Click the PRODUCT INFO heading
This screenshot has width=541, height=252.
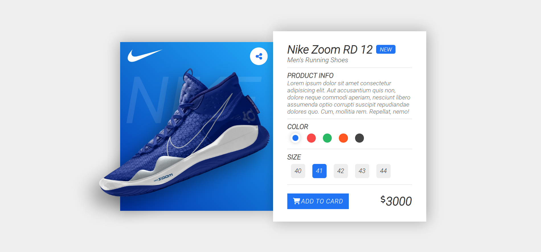pos(310,76)
